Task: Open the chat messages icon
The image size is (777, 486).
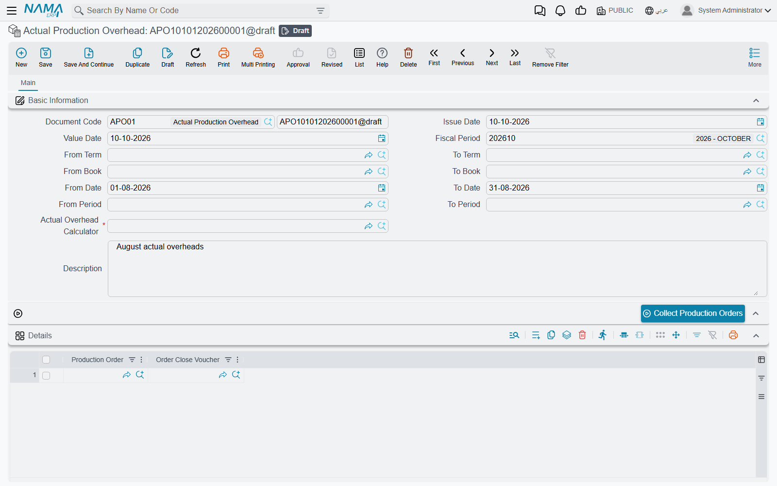Action: tap(540, 11)
